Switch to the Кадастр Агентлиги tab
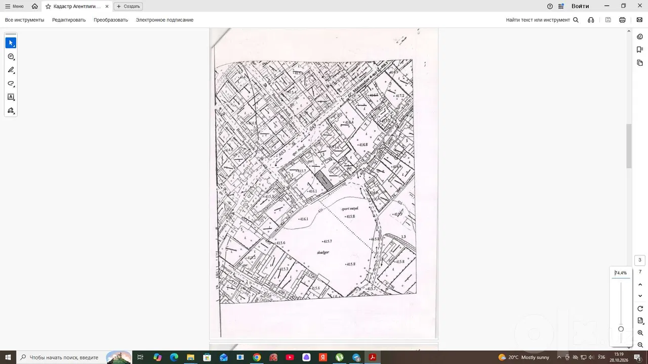The image size is (648, 364). pos(76,7)
